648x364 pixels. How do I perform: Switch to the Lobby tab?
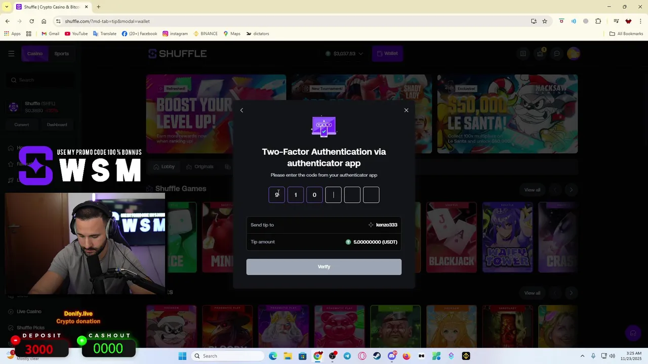(x=164, y=167)
